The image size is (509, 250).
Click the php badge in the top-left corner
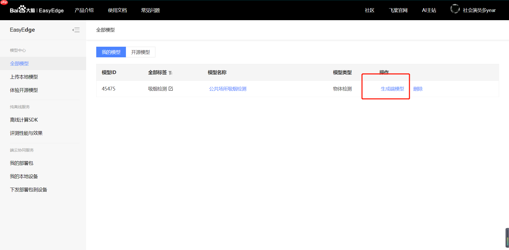4,3
